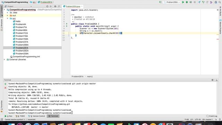Click Problem281A in editor bottom breadcrumb

(77, 76)
